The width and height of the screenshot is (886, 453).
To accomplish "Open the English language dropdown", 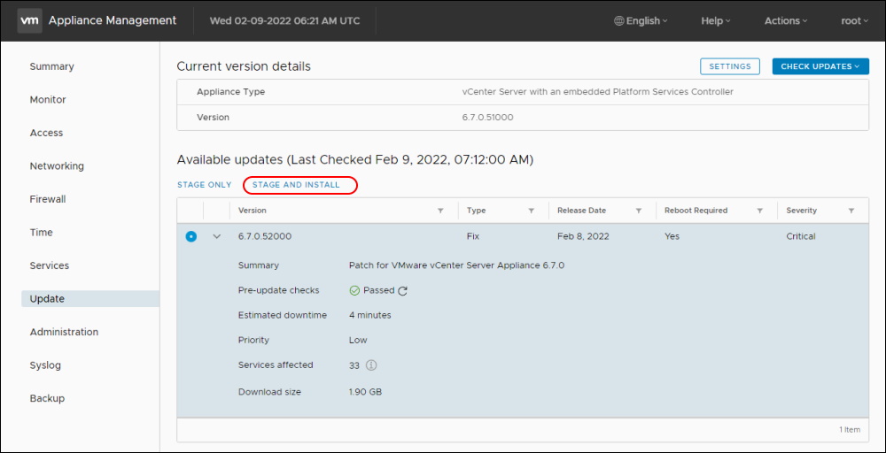I will tap(641, 21).
